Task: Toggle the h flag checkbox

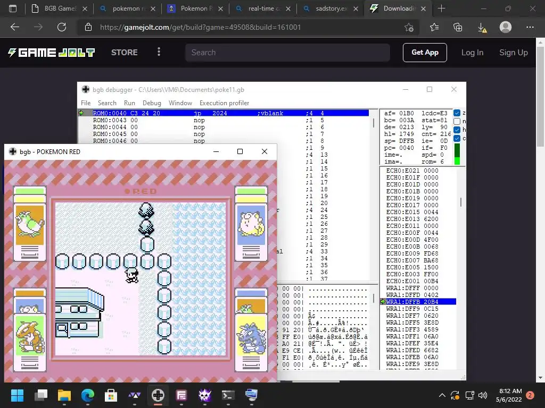Action: (x=457, y=130)
